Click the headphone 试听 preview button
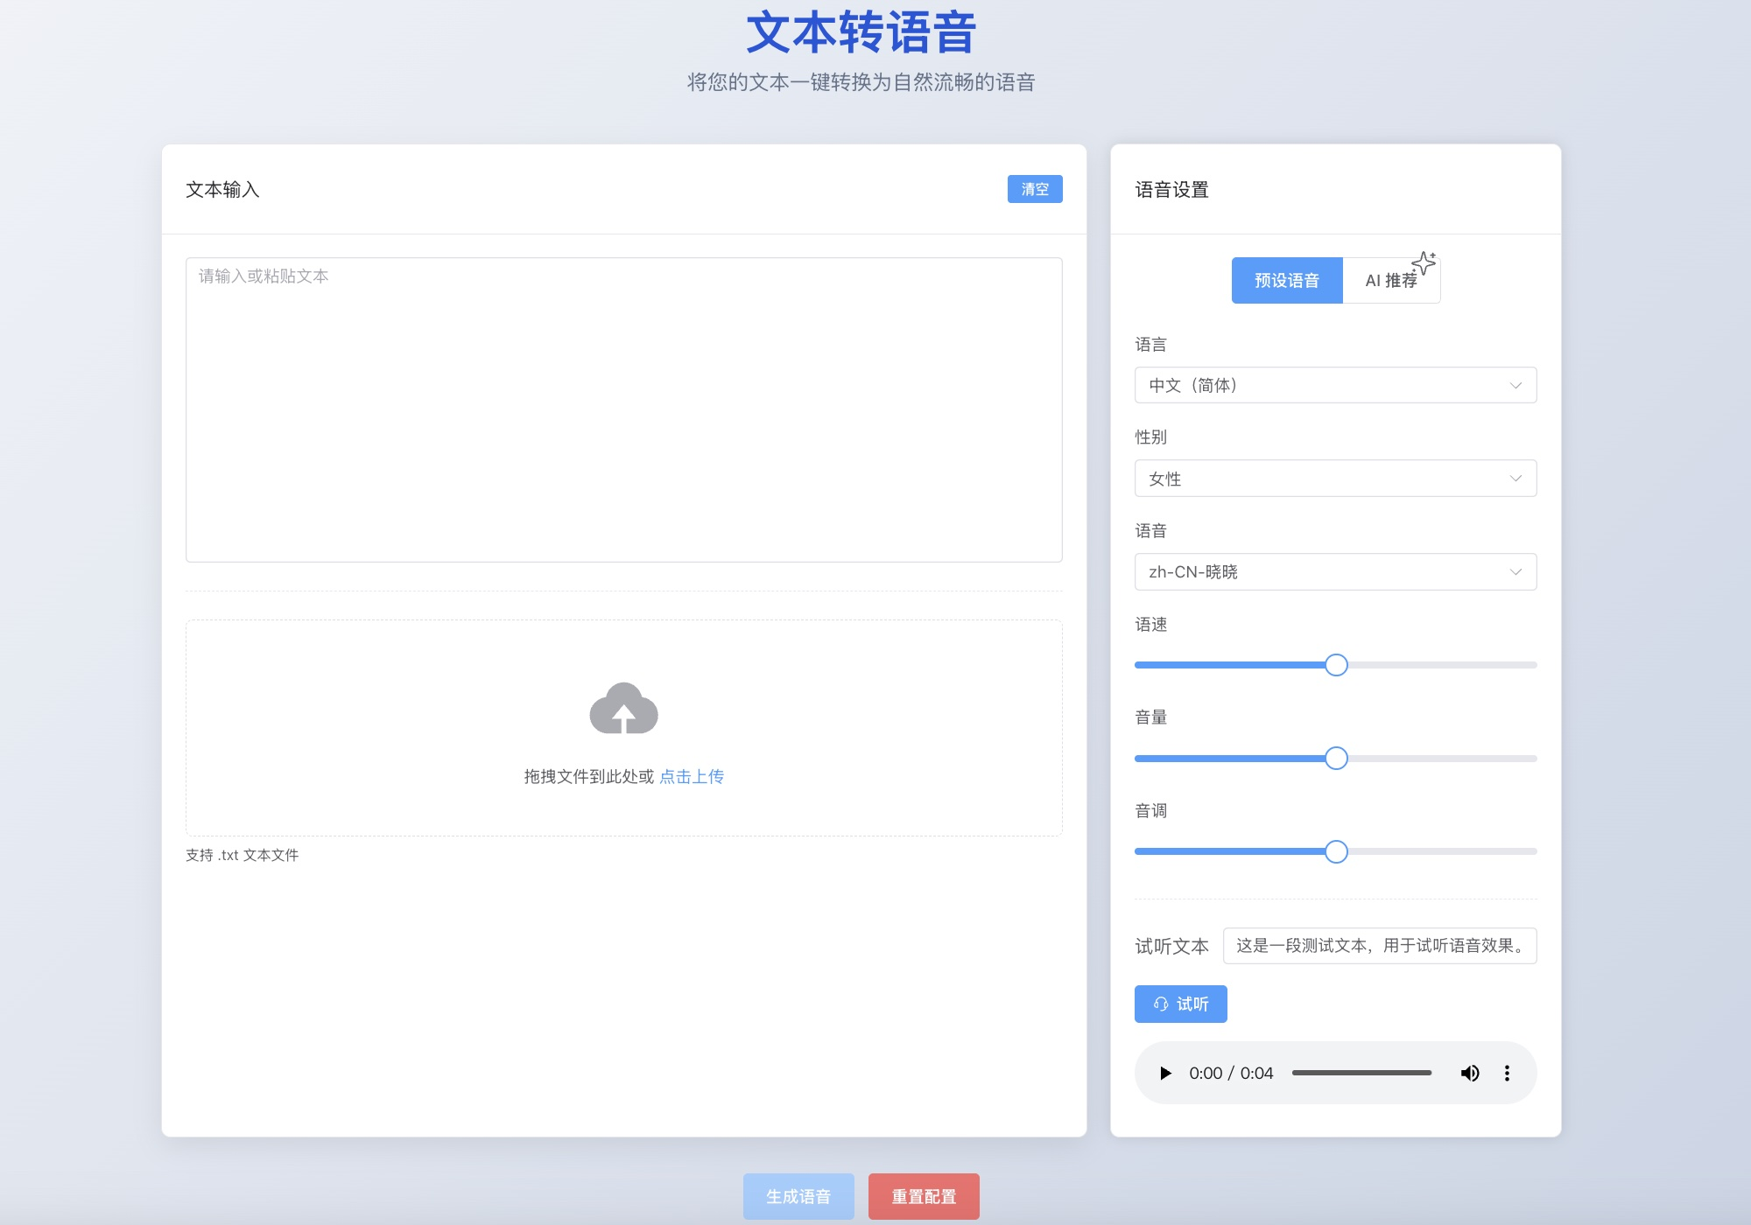 (x=1180, y=1004)
